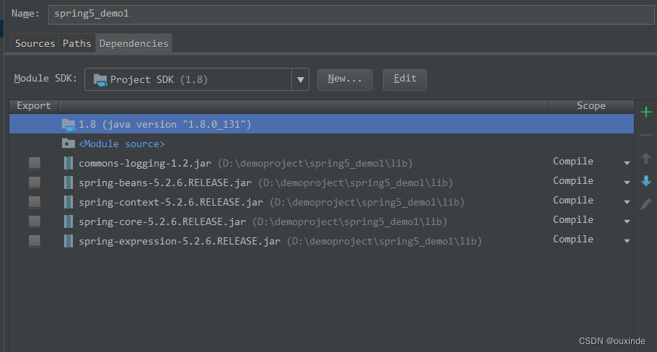The width and height of the screenshot is (657, 352).
Task: Click the jar icon beside spring-context-5.2.6.RELEASE.jar
Action: (69, 202)
